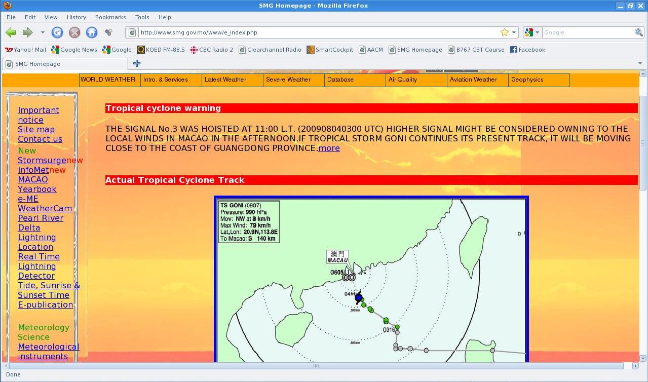Open the AACM bookmark
Image resolution: width=648 pixels, height=382 pixels.
pos(371,50)
